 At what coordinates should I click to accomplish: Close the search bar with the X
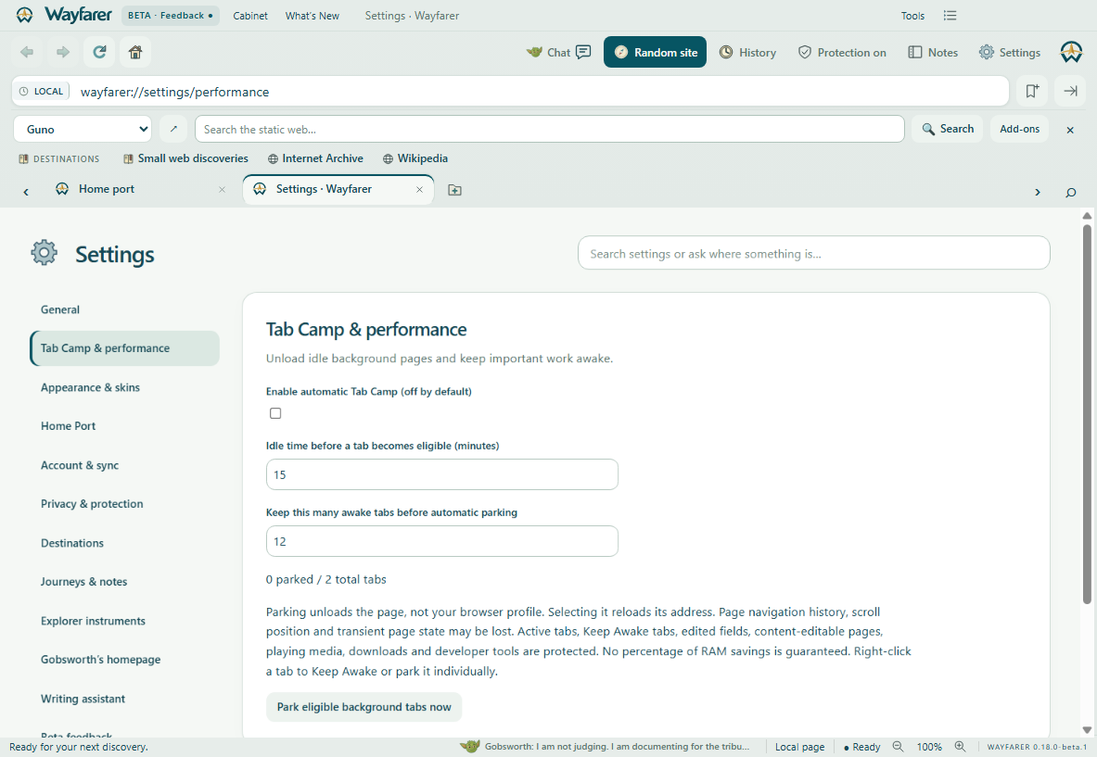tap(1070, 130)
